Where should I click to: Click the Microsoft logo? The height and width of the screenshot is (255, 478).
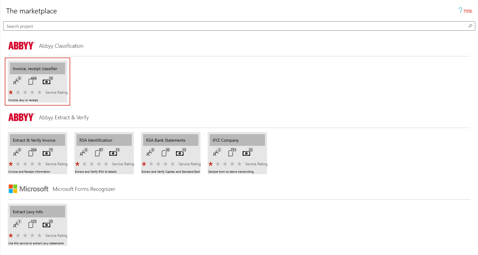28,189
